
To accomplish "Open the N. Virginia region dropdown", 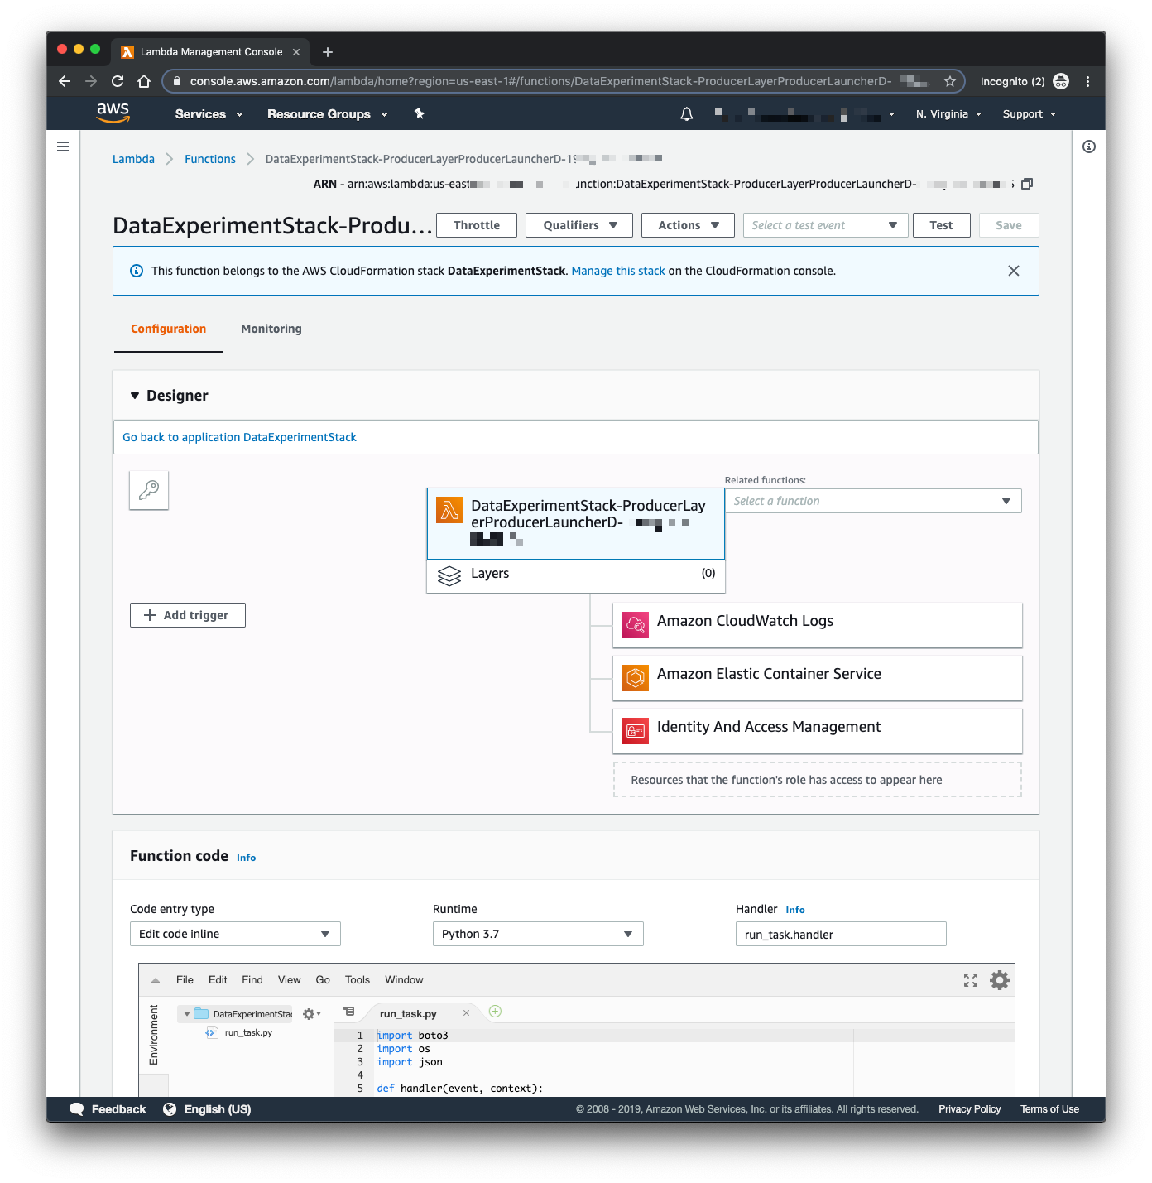I will click(948, 114).
